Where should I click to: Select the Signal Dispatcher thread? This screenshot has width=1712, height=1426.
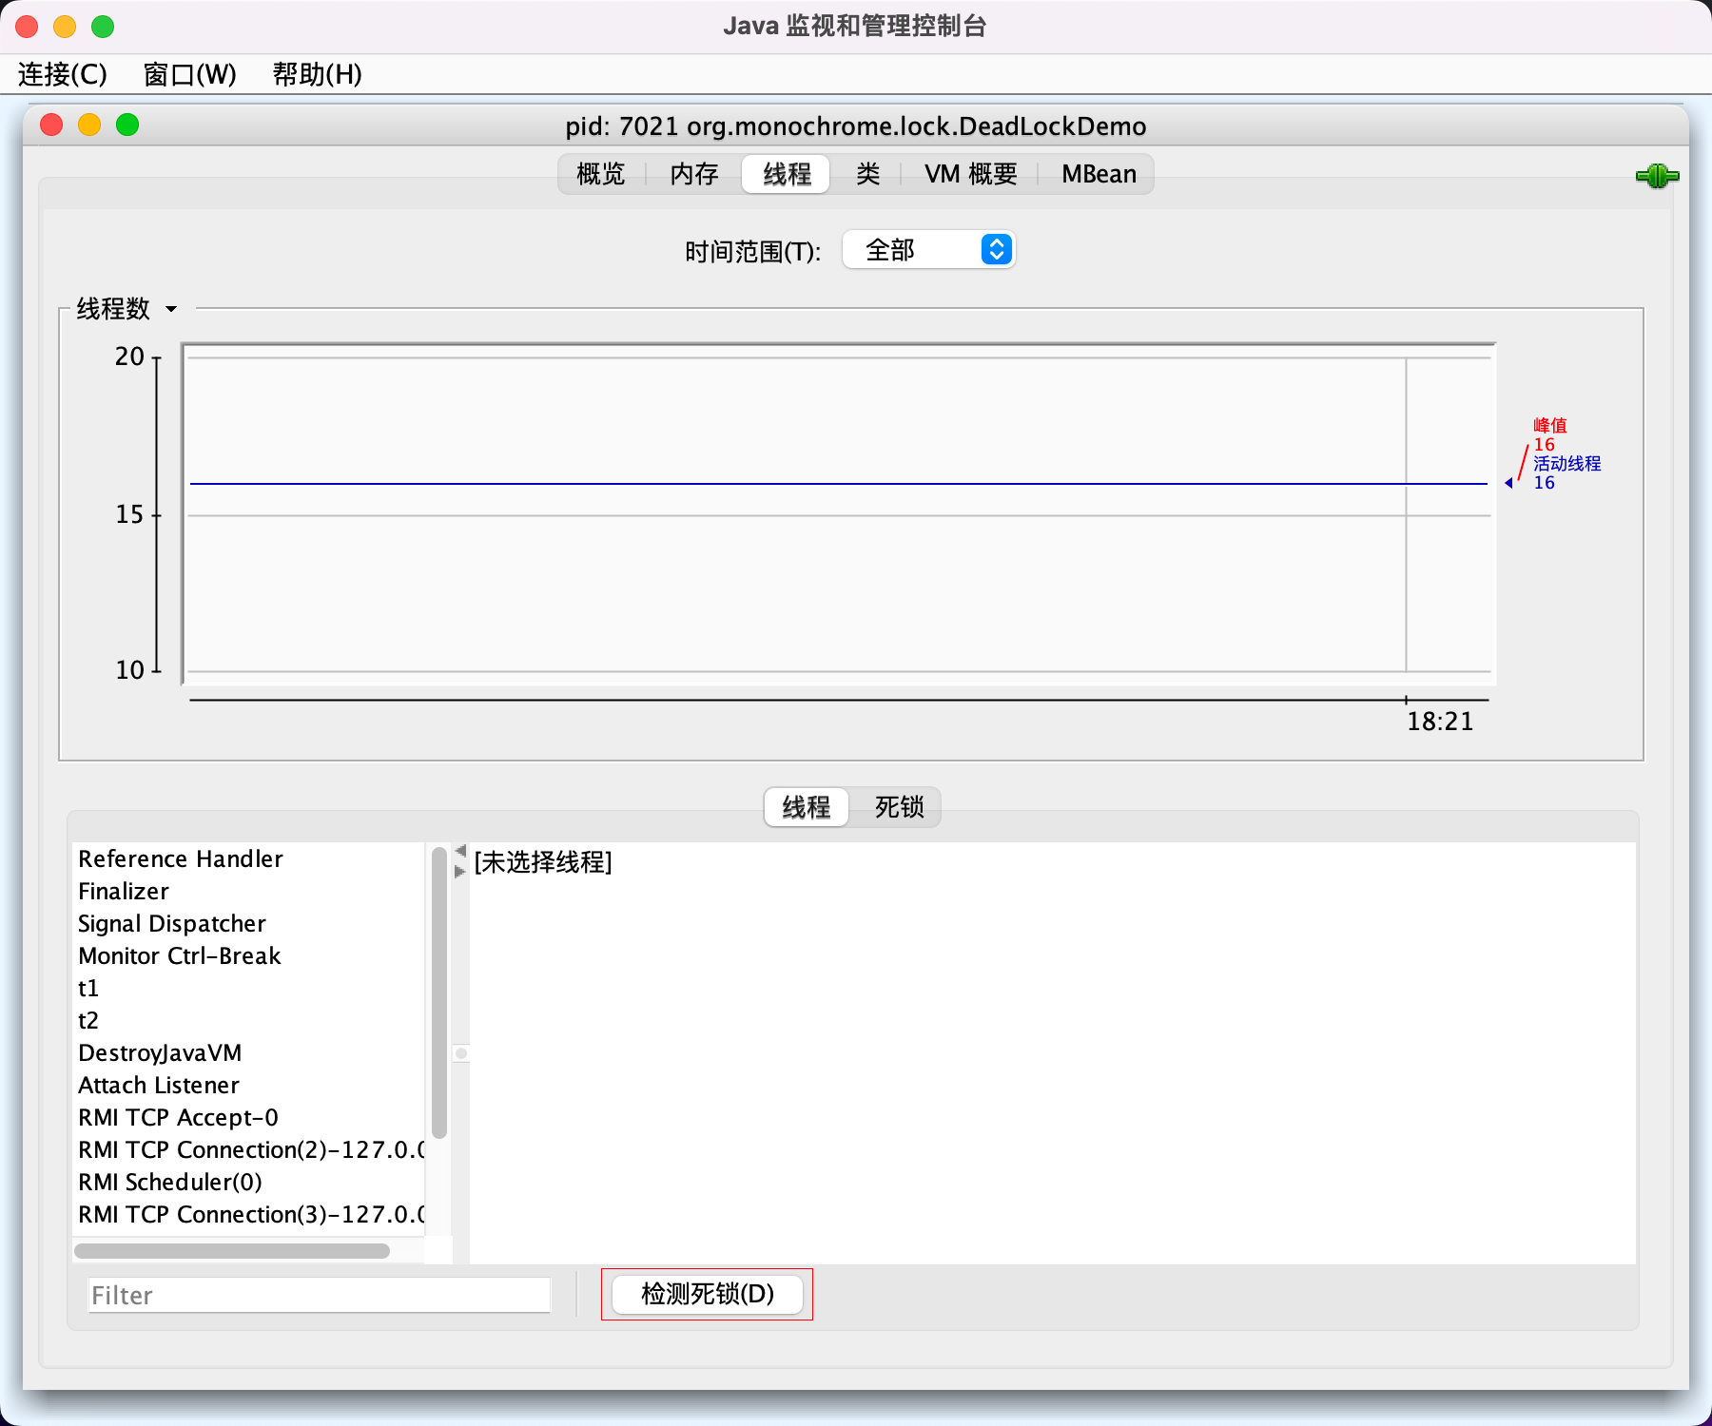[249, 923]
